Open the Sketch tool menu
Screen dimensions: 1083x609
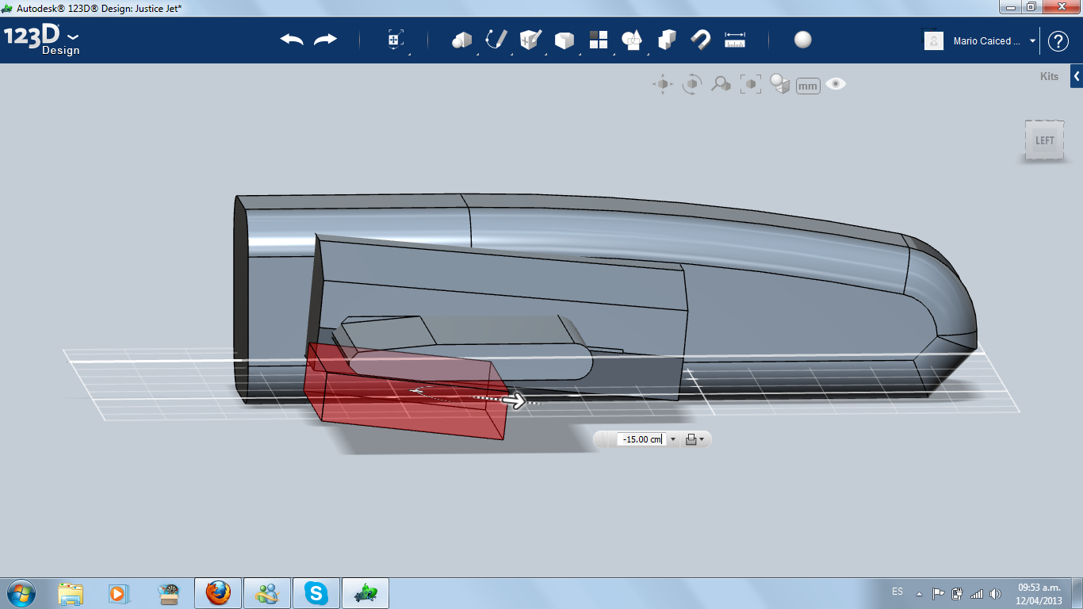[x=496, y=40]
